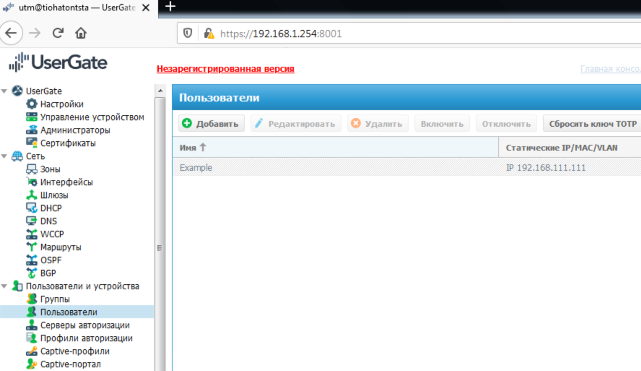The image size is (641, 371).
Task: Select the UserGate root label
Action: [43, 91]
